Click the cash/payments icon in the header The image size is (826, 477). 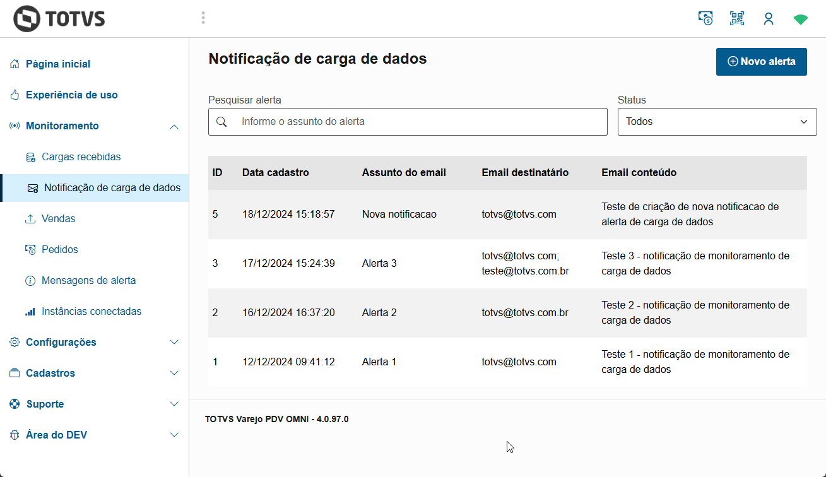click(x=705, y=18)
